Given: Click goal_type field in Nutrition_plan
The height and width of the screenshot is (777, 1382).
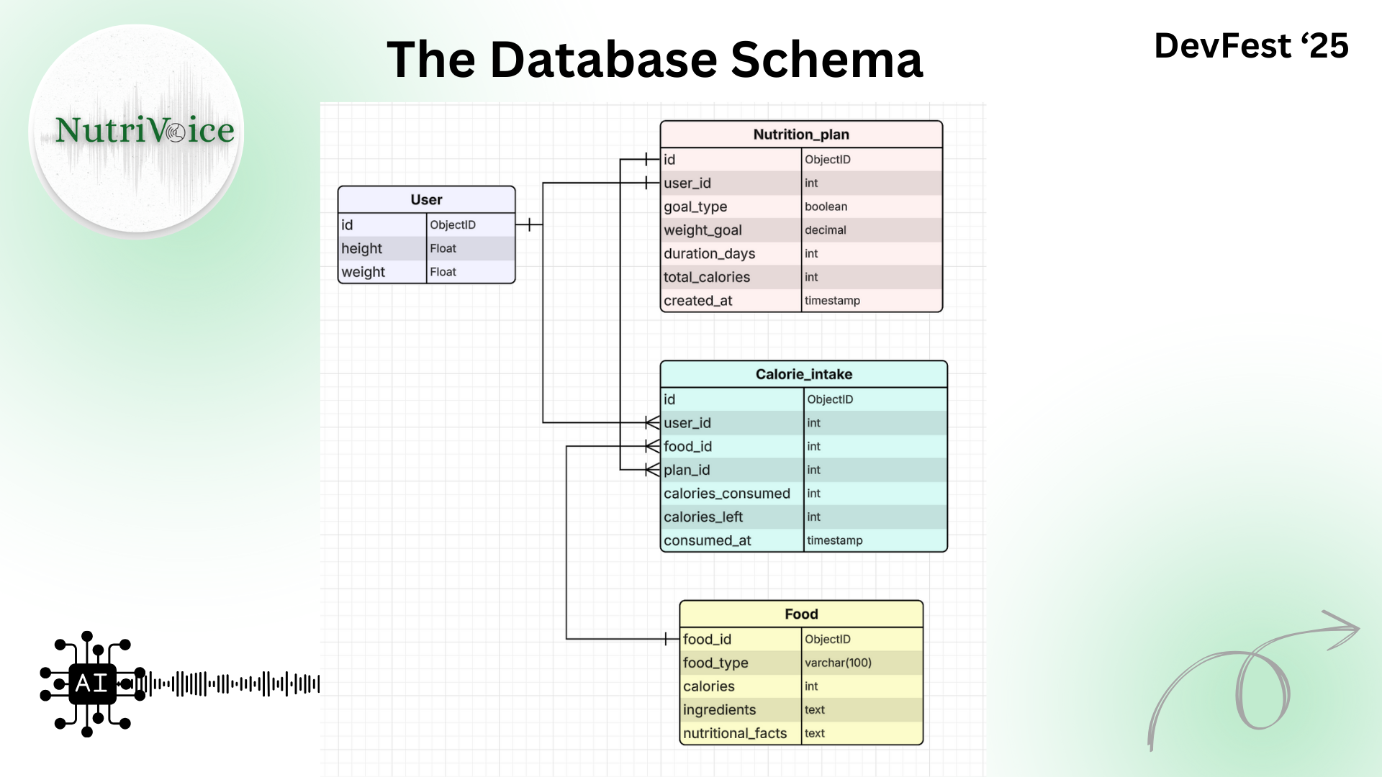Looking at the screenshot, I should (x=695, y=207).
